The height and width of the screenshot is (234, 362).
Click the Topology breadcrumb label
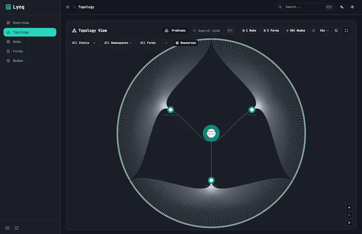(86, 7)
